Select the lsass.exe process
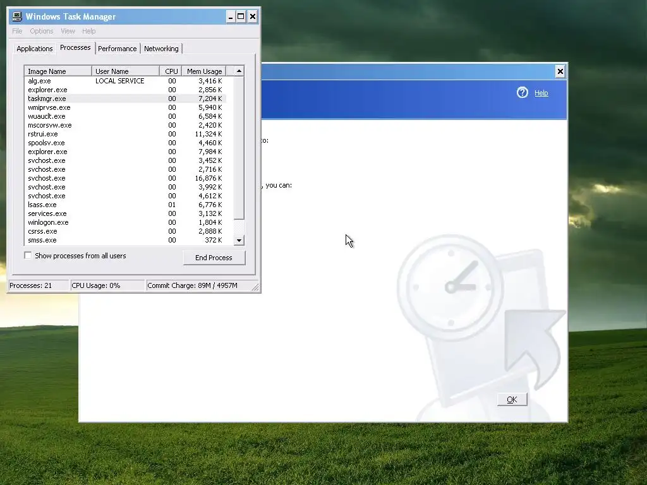The height and width of the screenshot is (485, 647). point(126,205)
